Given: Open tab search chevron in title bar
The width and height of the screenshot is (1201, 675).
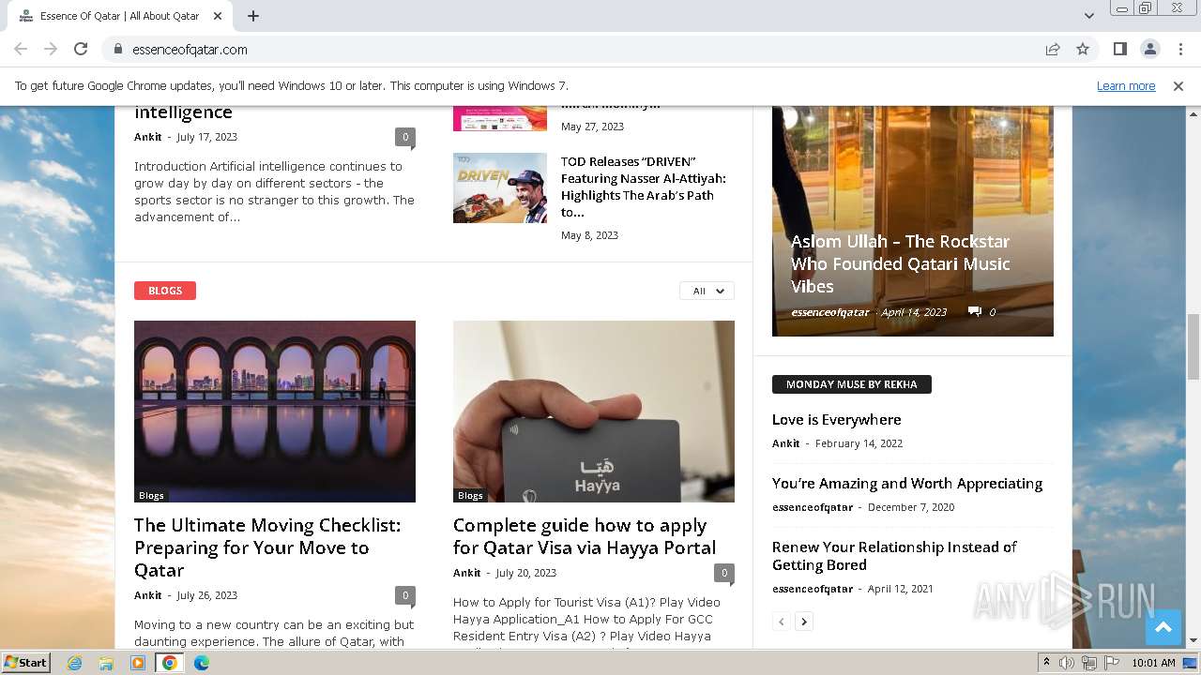Looking at the screenshot, I should 1088,16.
